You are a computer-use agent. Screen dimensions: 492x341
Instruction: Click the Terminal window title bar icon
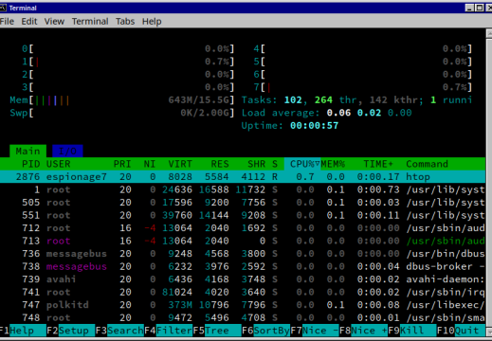point(3,8)
